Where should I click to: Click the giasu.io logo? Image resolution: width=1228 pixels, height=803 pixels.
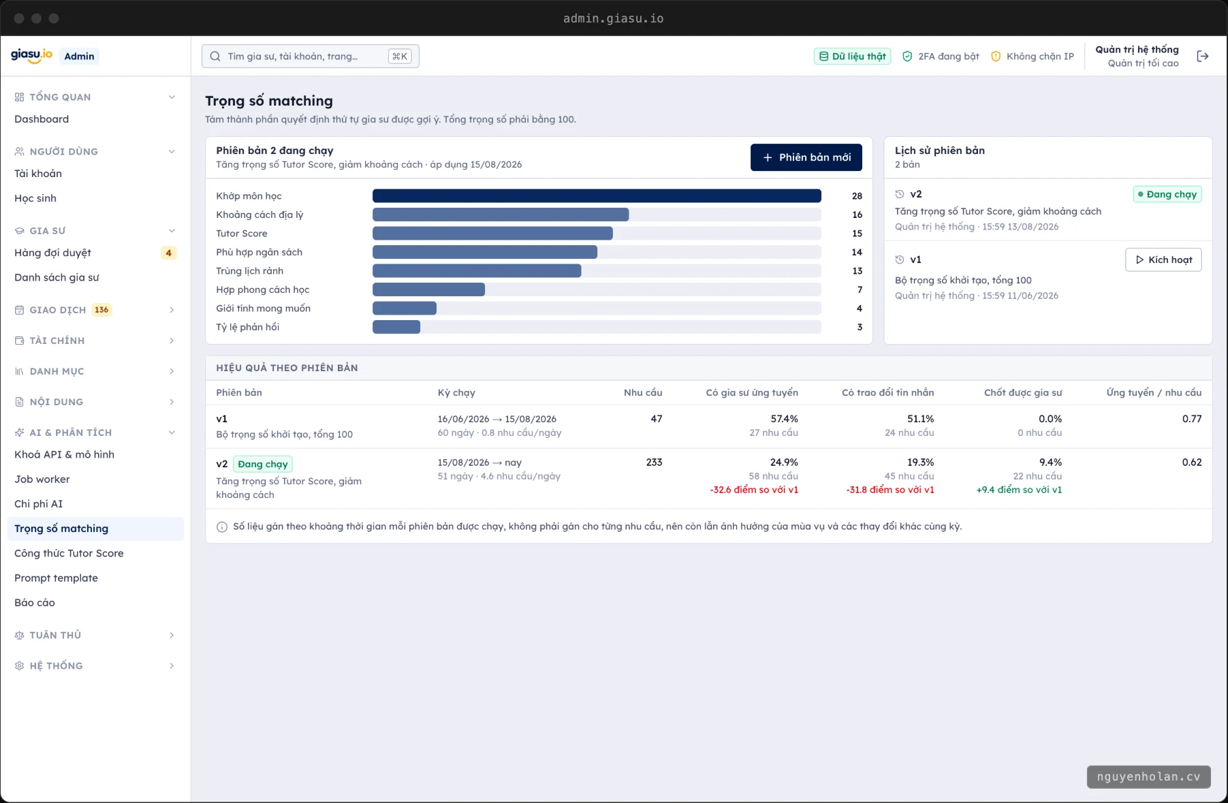31,55
